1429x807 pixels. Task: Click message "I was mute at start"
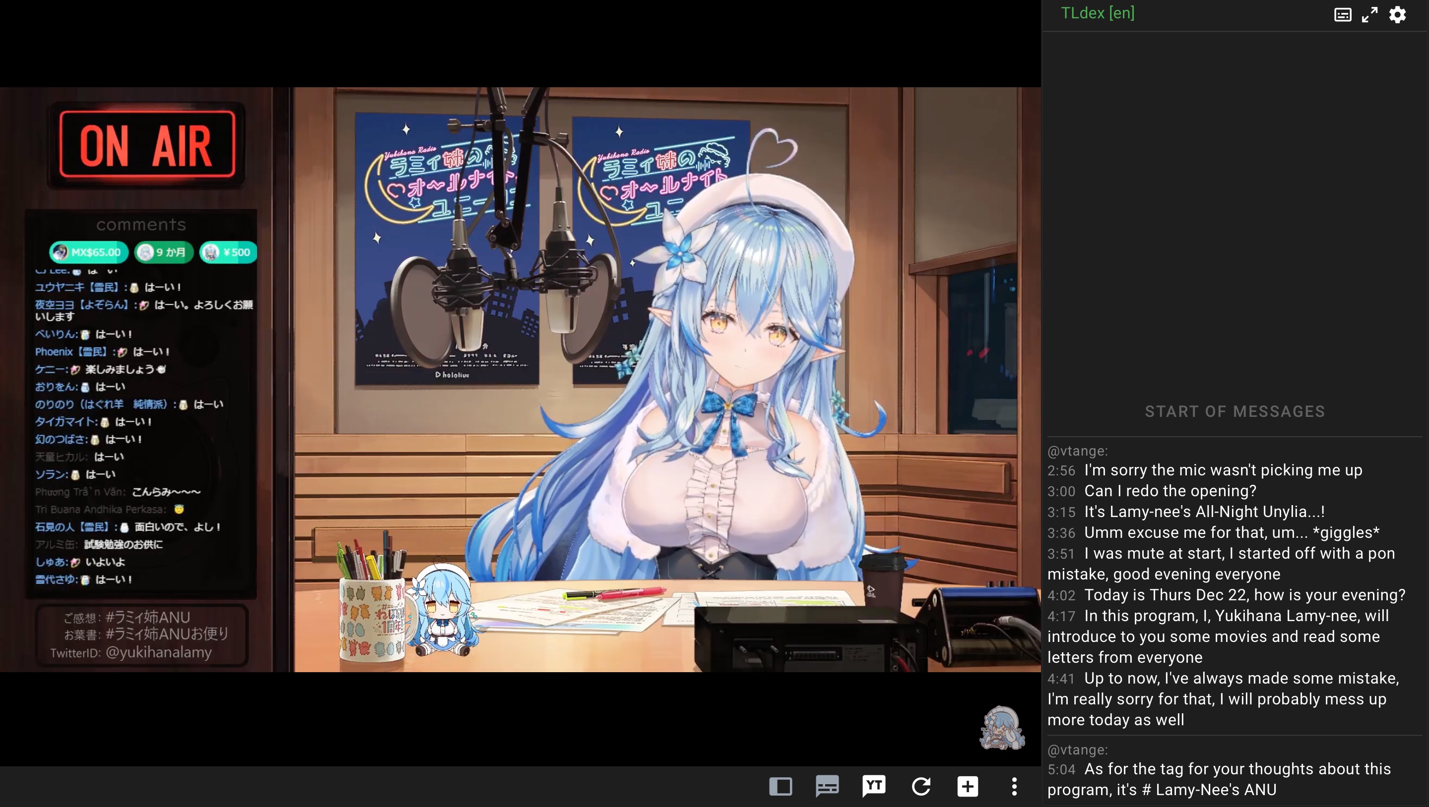pos(1221,564)
